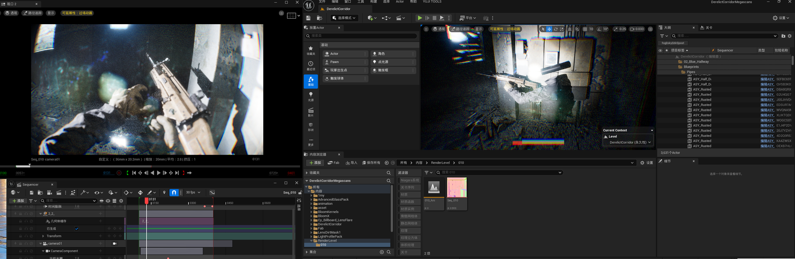Click the content browser back history arrow

387,163
